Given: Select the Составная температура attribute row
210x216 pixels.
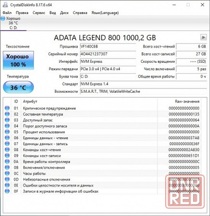Looking at the screenshot, I should click(x=102, y=114).
